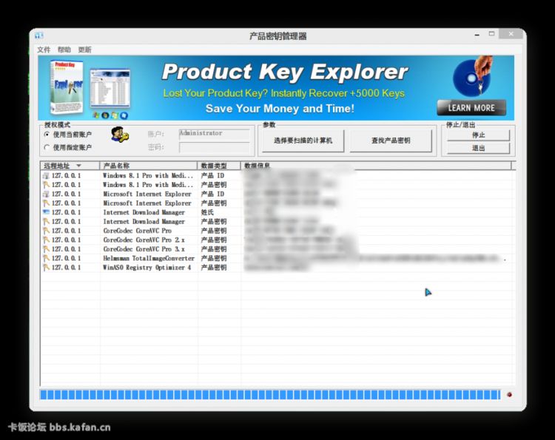Click 姓氏 data type cell

pos(207,212)
